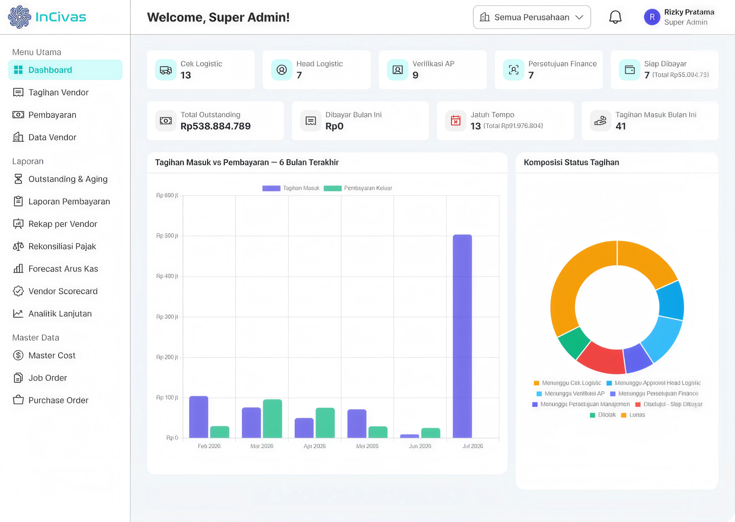The height and width of the screenshot is (522, 735).
Task: Click the Persetujuan Finance scan icon
Action: tap(513, 70)
